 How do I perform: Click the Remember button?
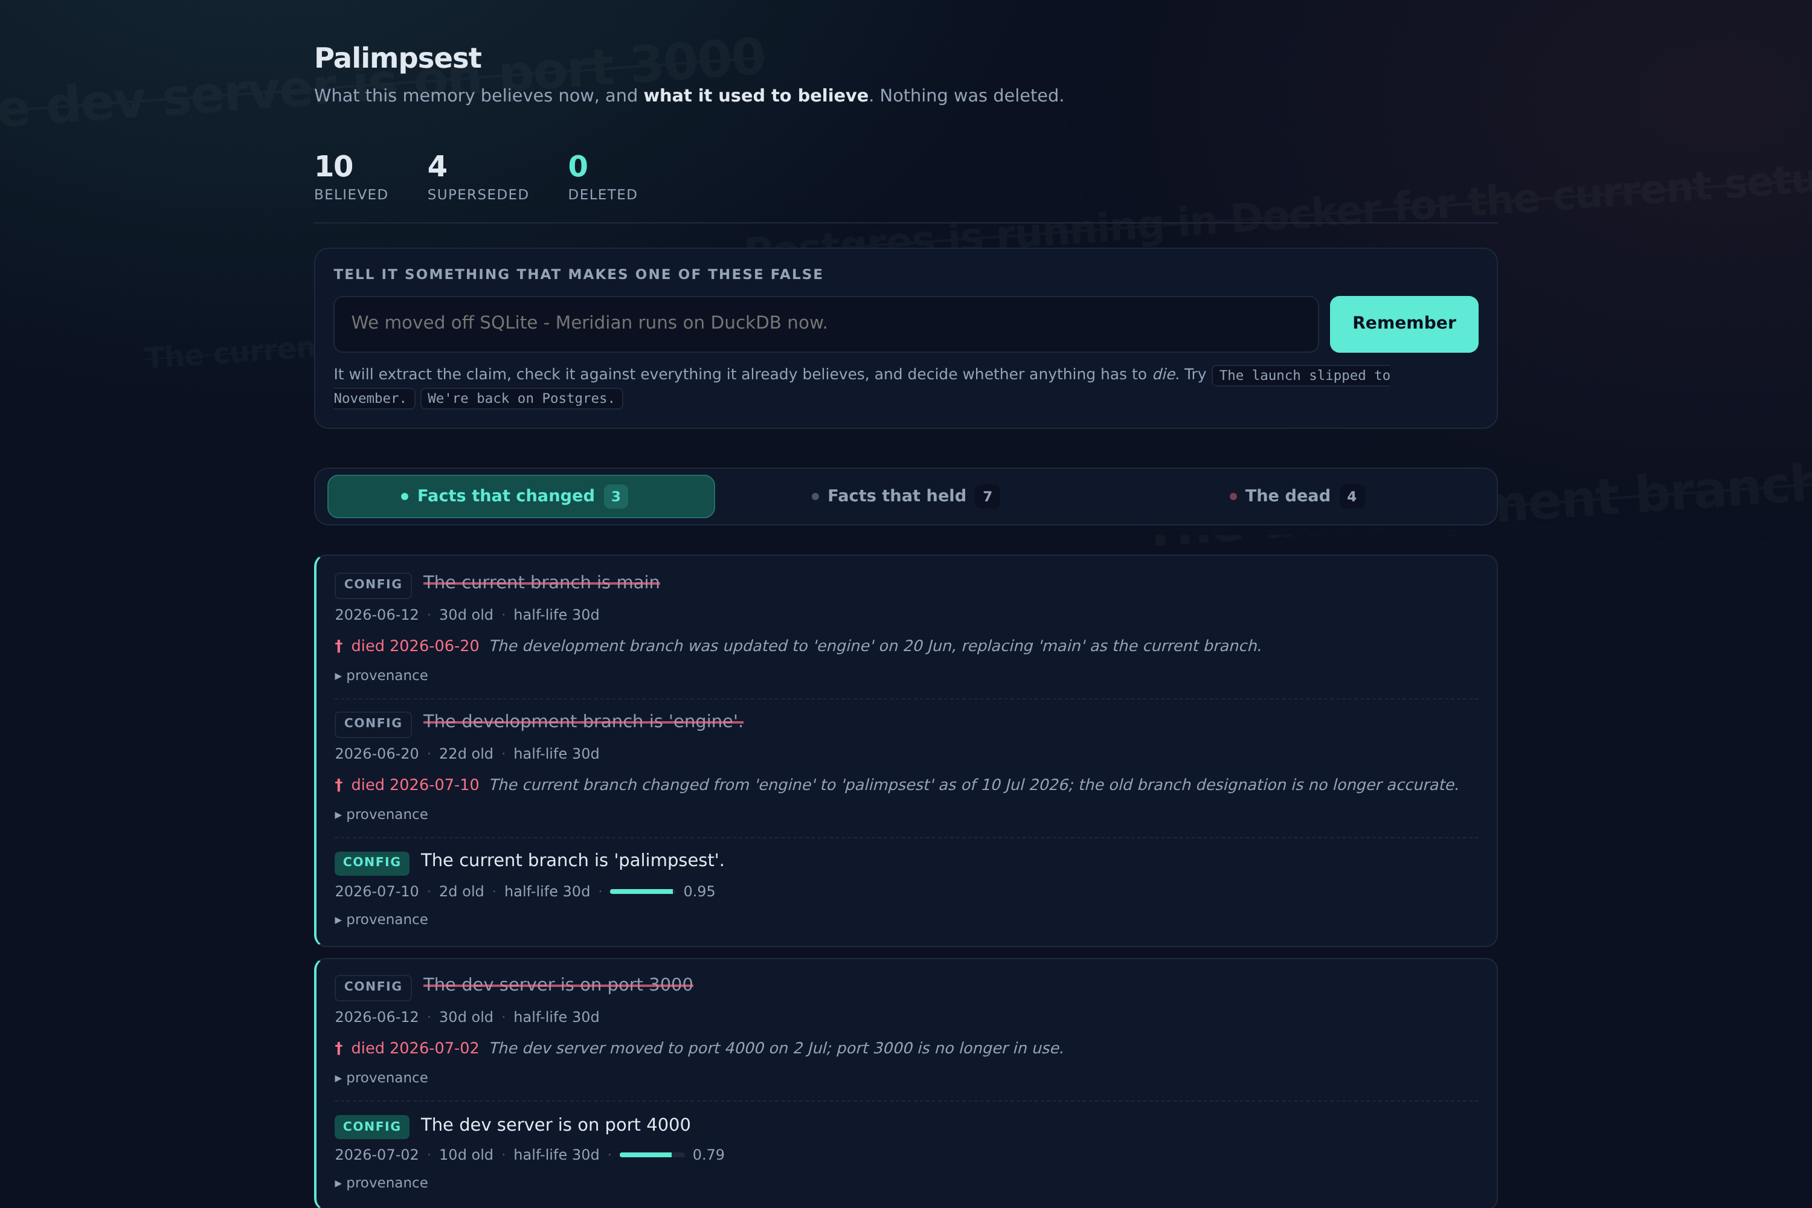pos(1404,324)
